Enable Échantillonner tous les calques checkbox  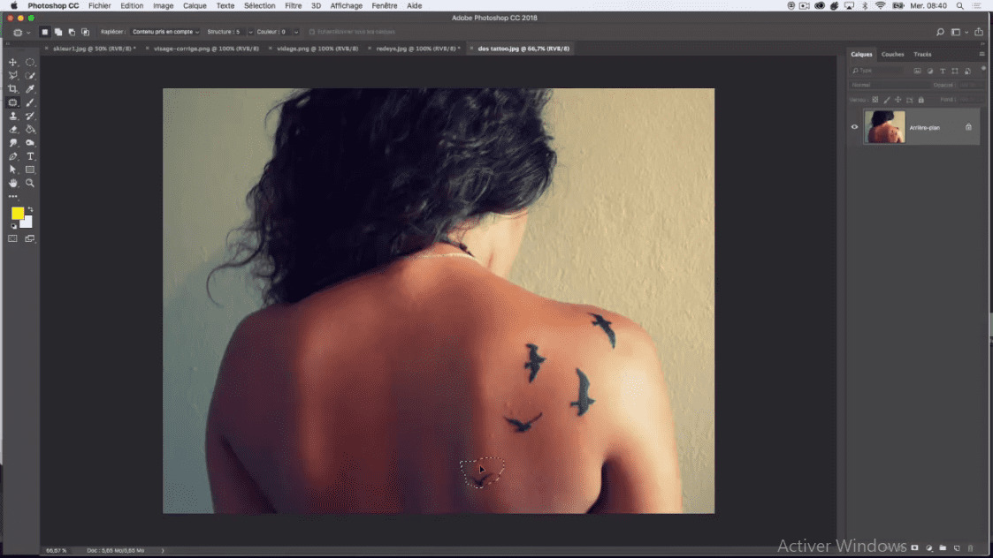[311, 32]
